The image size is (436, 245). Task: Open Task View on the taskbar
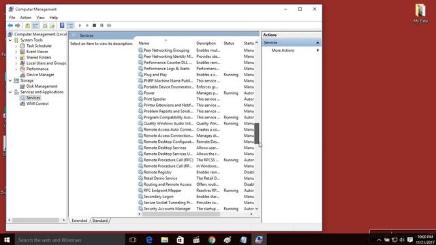(133, 240)
